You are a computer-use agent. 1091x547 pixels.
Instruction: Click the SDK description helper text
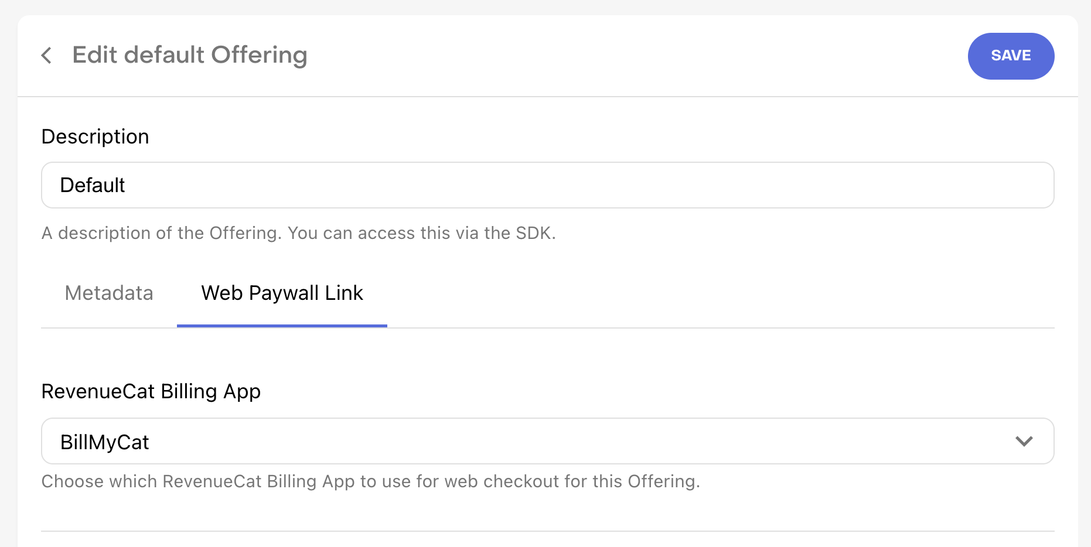pyautogui.click(x=298, y=233)
